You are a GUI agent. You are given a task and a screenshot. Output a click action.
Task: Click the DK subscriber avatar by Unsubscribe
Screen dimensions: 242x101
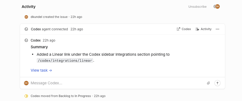pyautogui.click(x=217, y=7)
